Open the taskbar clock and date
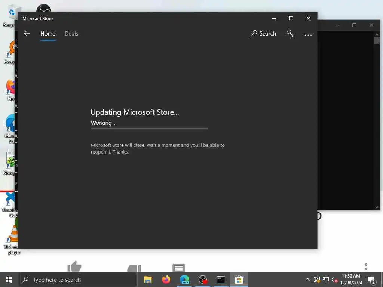Image resolution: width=383 pixels, height=287 pixels. click(x=351, y=280)
